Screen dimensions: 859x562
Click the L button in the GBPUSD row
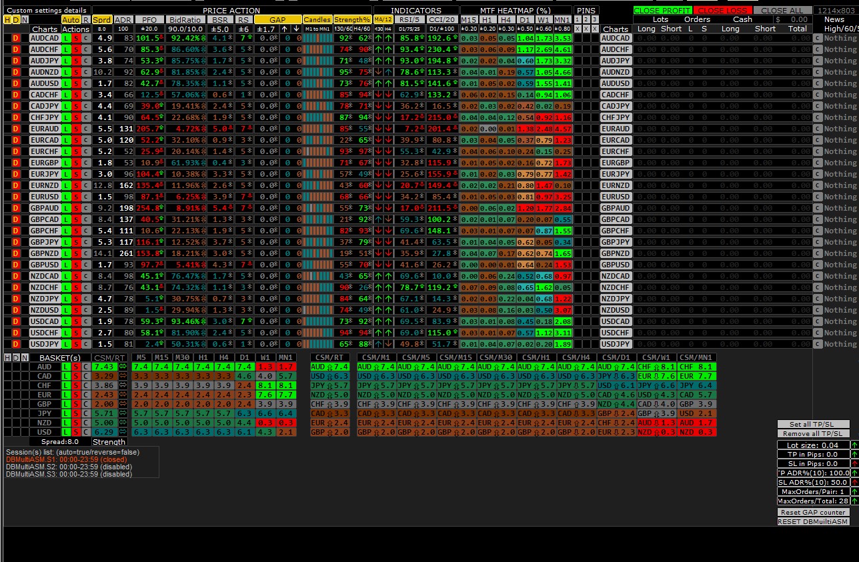(x=66, y=265)
